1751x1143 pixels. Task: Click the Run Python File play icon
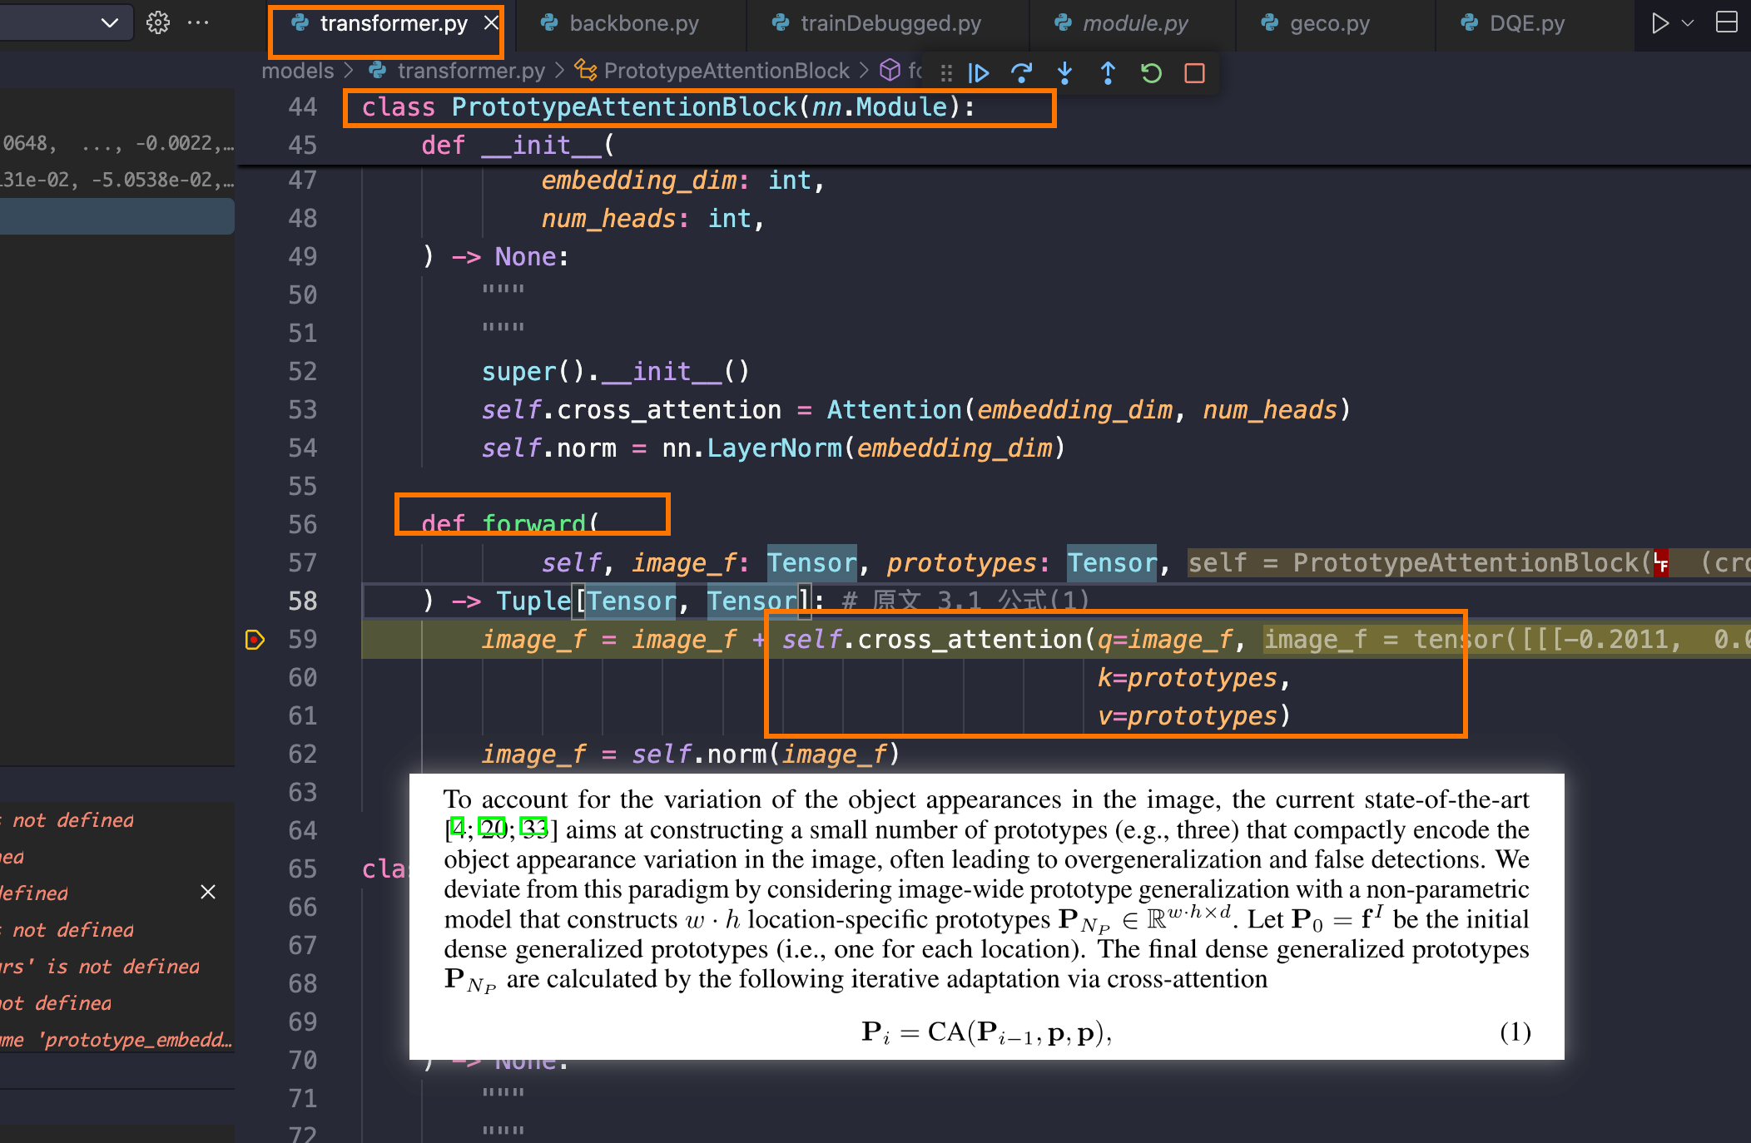click(x=1660, y=22)
